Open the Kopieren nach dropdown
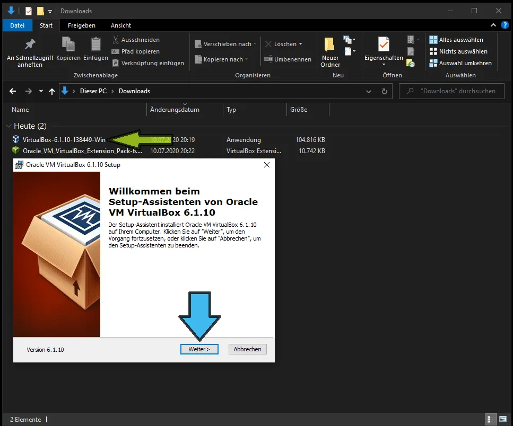Viewport: 513px width, 426px height. pos(221,59)
